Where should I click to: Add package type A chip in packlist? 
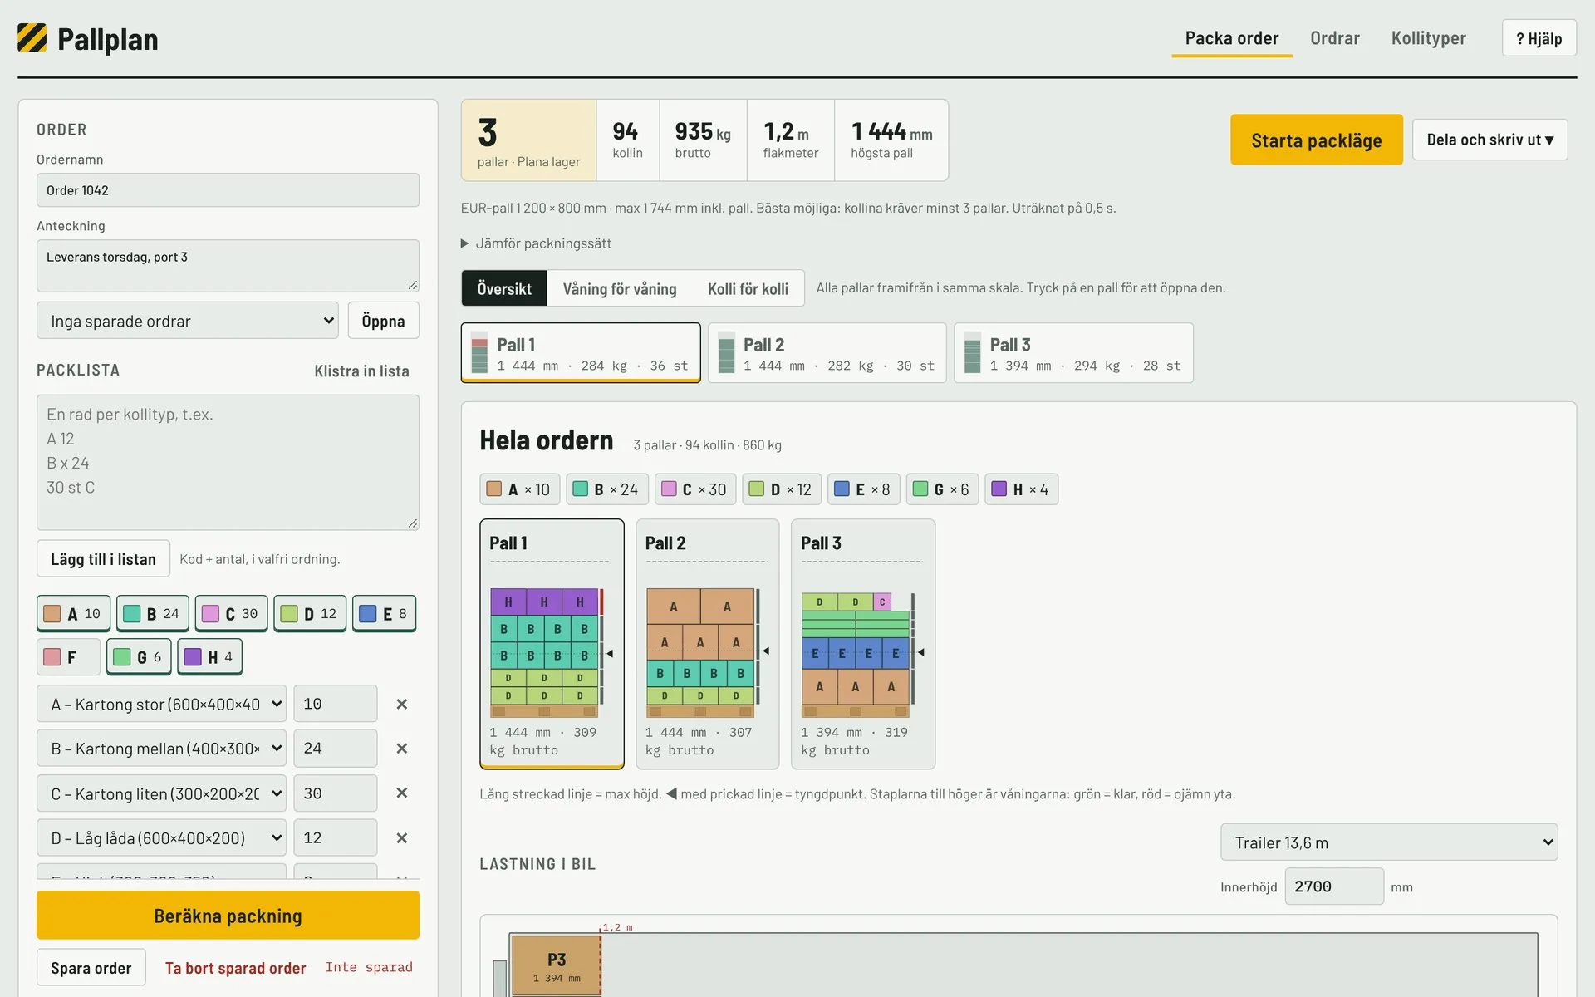click(x=73, y=614)
